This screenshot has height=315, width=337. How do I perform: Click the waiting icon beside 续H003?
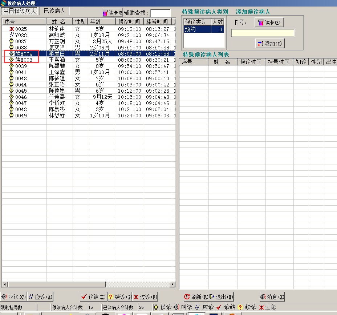point(12,60)
